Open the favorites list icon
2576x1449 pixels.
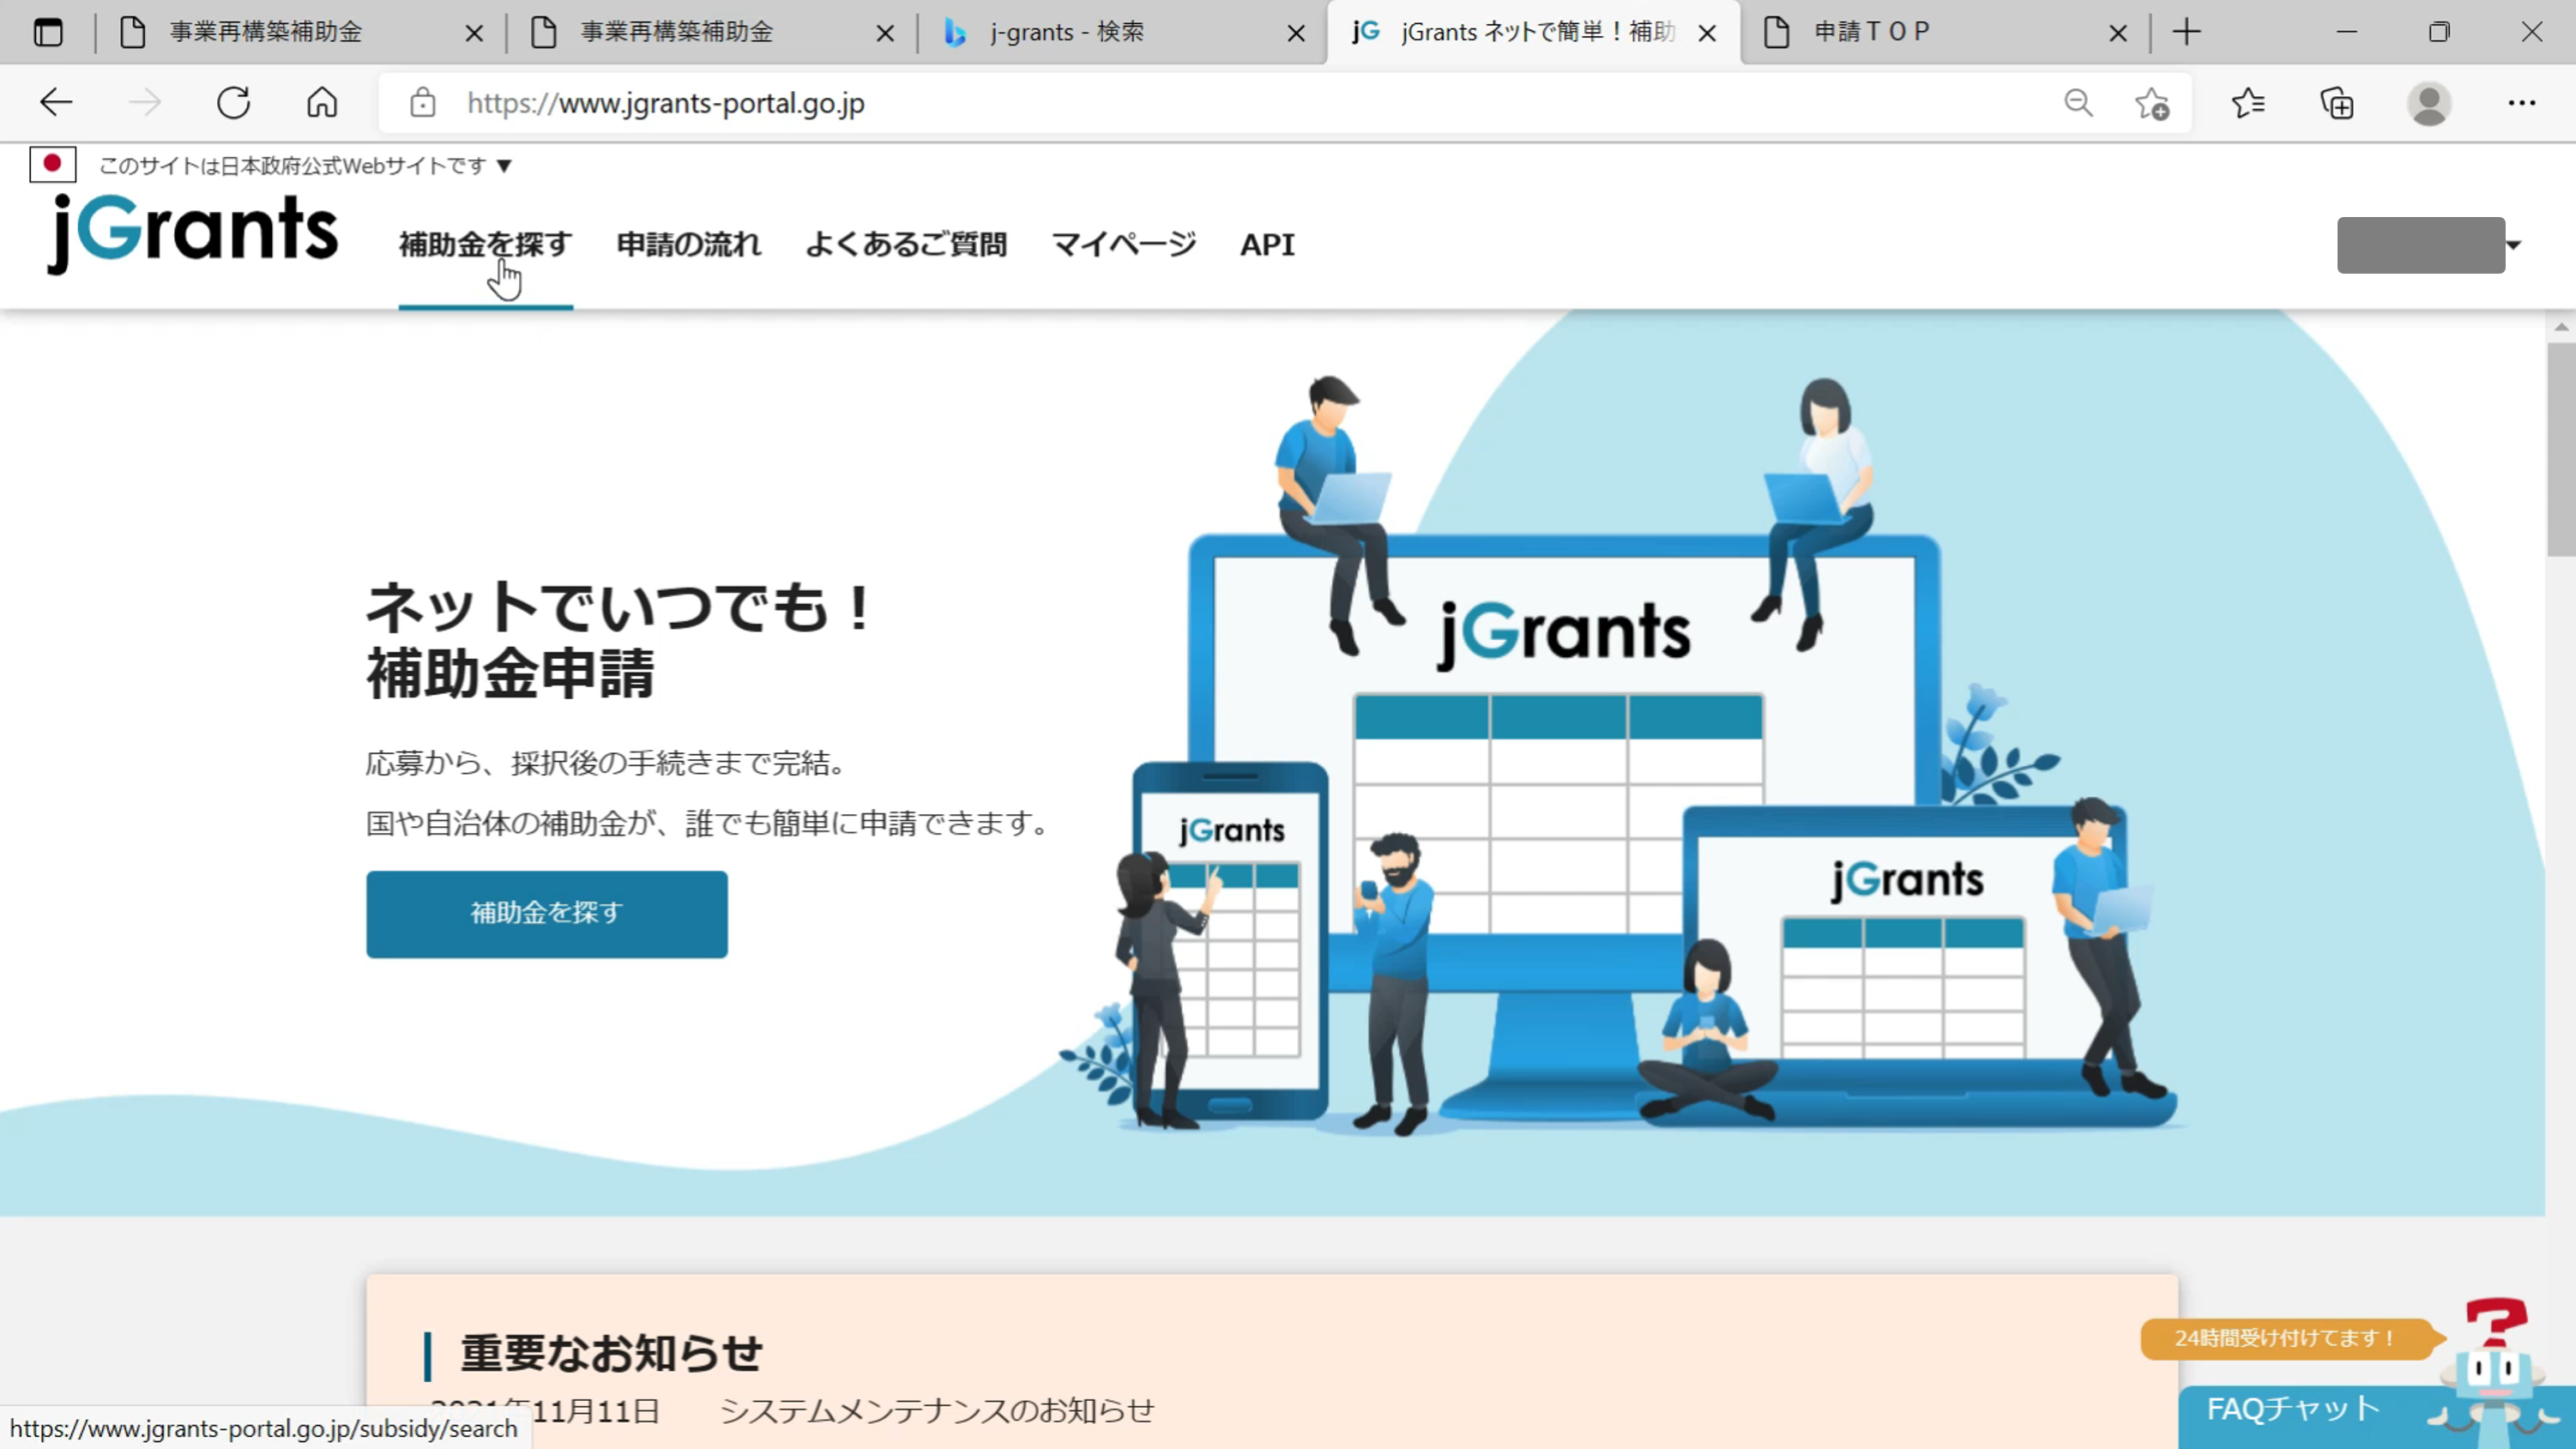click(x=2248, y=103)
